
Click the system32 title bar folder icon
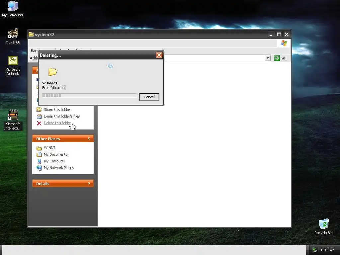31,34
